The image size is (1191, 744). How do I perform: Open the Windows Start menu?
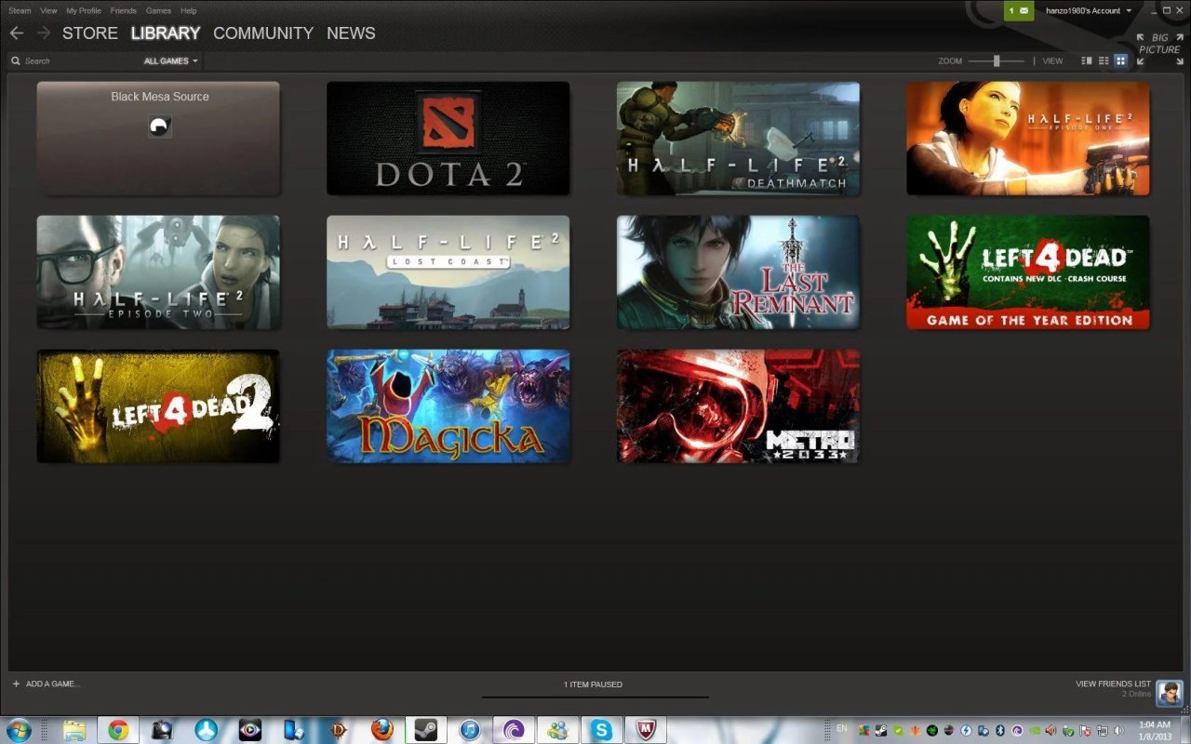tap(18, 730)
